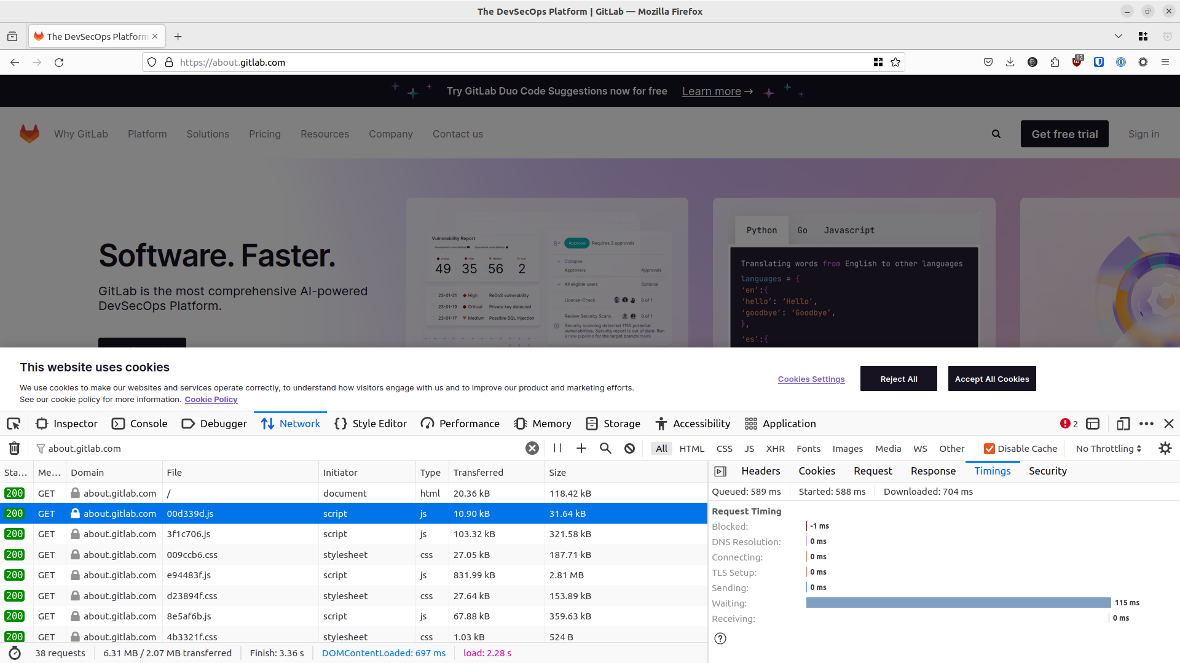Open the Cookie Policy link
This screenshot has width=1180, height=663.
[211, 400]
